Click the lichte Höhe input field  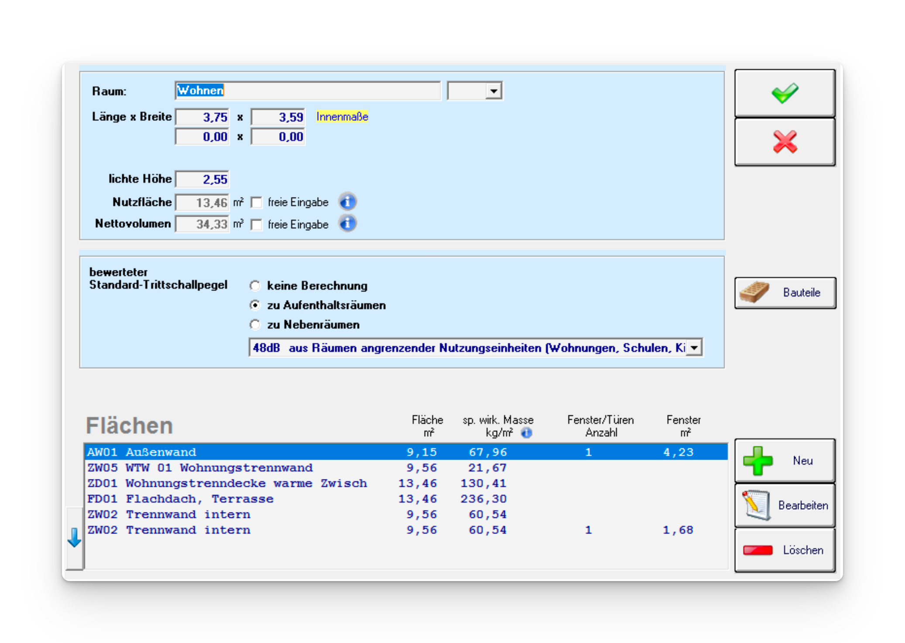point(202,179)
